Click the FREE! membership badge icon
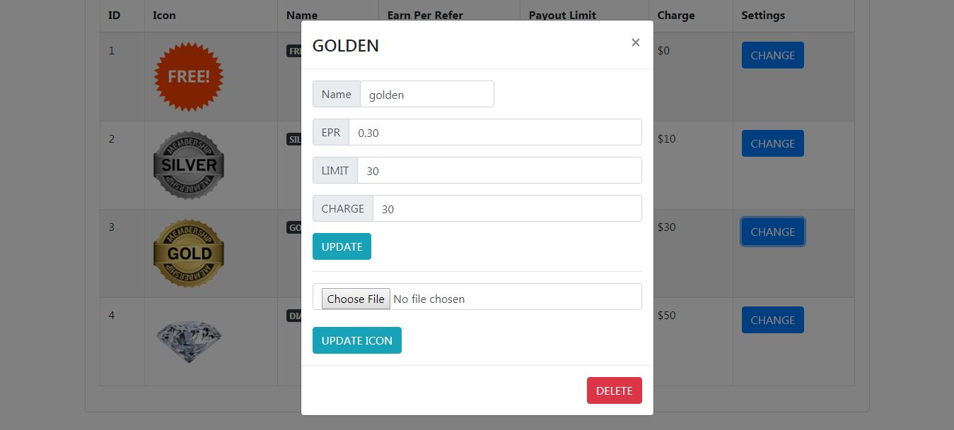 tap(189, 76)
